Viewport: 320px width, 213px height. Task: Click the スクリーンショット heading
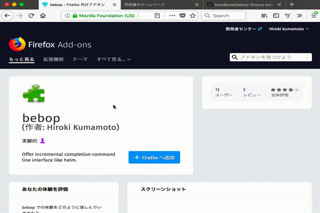pos(163,189)
